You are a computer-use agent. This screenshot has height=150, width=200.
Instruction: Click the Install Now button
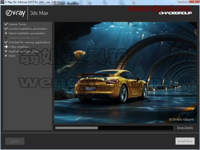click(185, 141)
